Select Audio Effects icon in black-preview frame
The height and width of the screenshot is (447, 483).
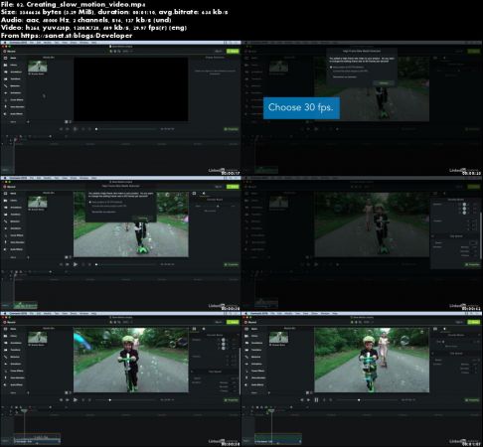coord(5,113)
